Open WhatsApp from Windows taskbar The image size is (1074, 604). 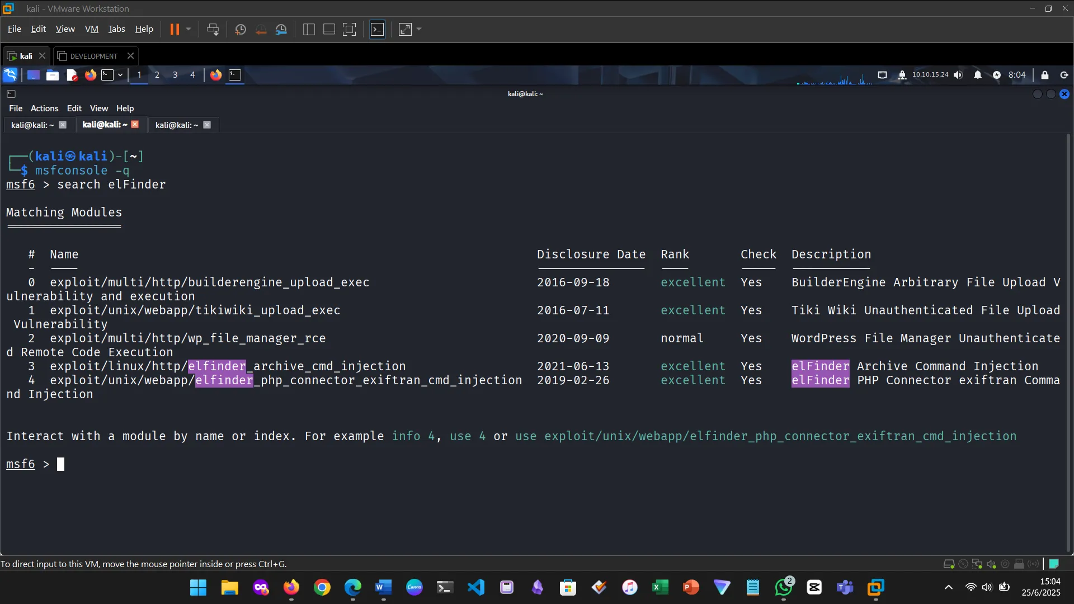pos(783,587)
